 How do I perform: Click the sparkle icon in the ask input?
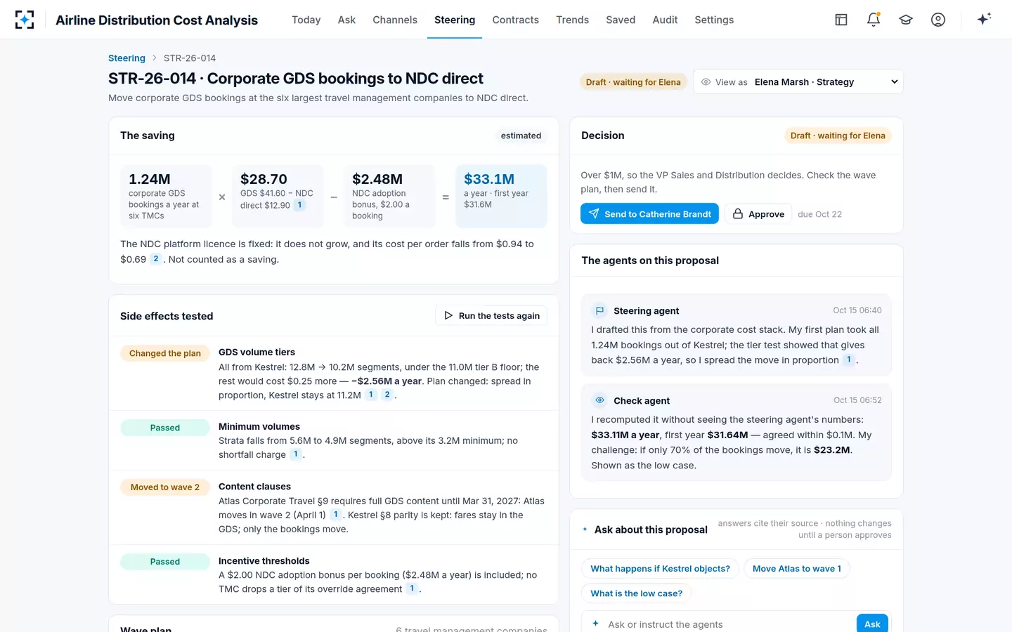coord(595,624)
